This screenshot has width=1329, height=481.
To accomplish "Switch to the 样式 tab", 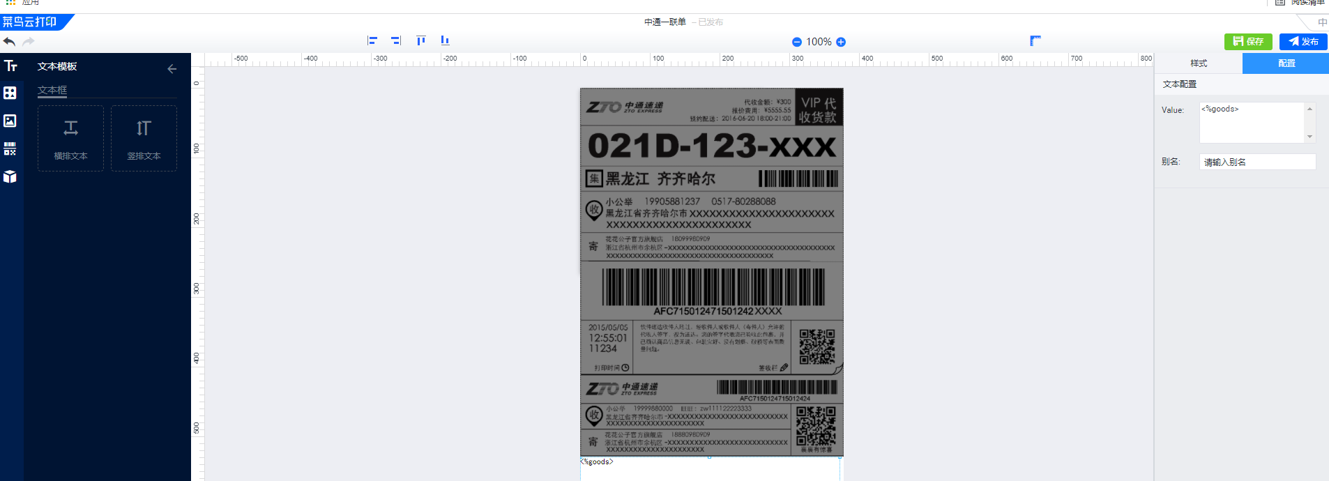I will [1199, 63].
